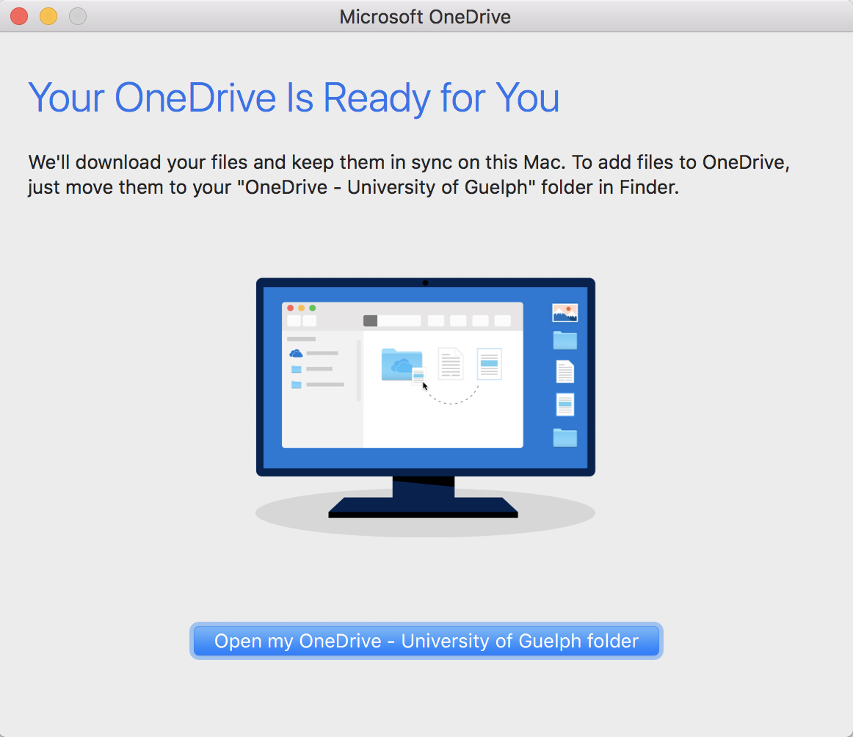Select the blue-accented document icon on the right
Screen dimensions: 853x737
(565, 404)
